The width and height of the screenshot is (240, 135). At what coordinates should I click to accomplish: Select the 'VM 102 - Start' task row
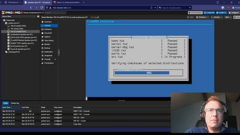[x=86, y=118]
